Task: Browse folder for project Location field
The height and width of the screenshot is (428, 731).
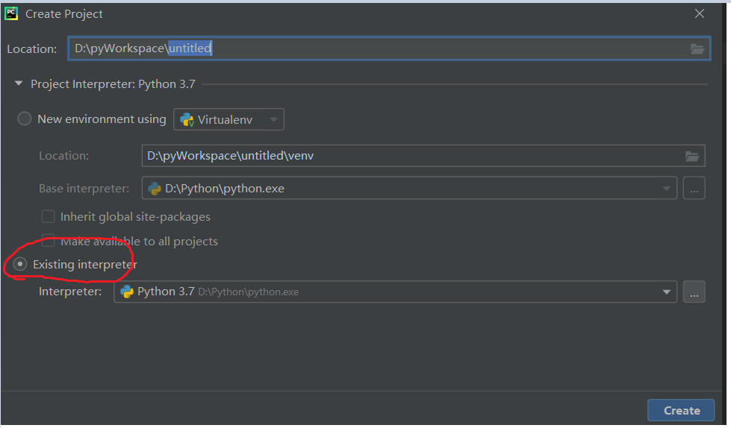Action: [x=697, y=49]
